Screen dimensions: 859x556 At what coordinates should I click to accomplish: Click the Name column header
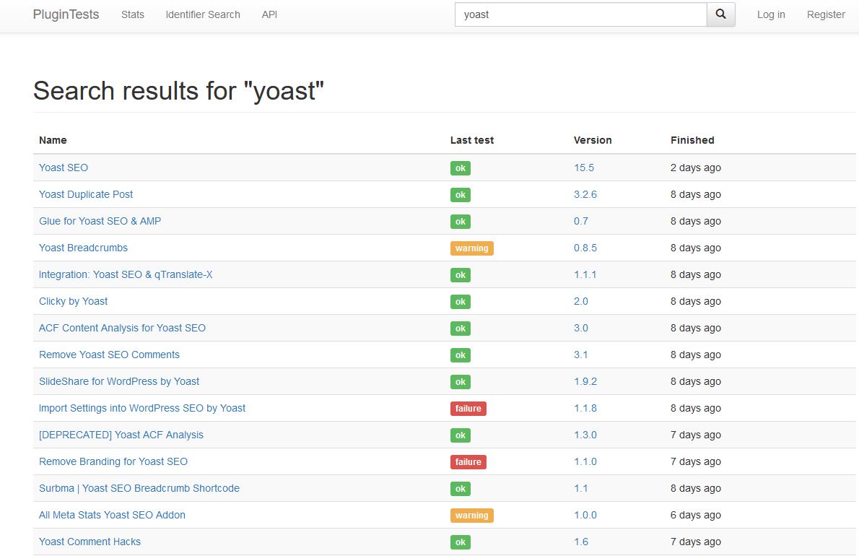pyautogui.click(x=53, y=140)
